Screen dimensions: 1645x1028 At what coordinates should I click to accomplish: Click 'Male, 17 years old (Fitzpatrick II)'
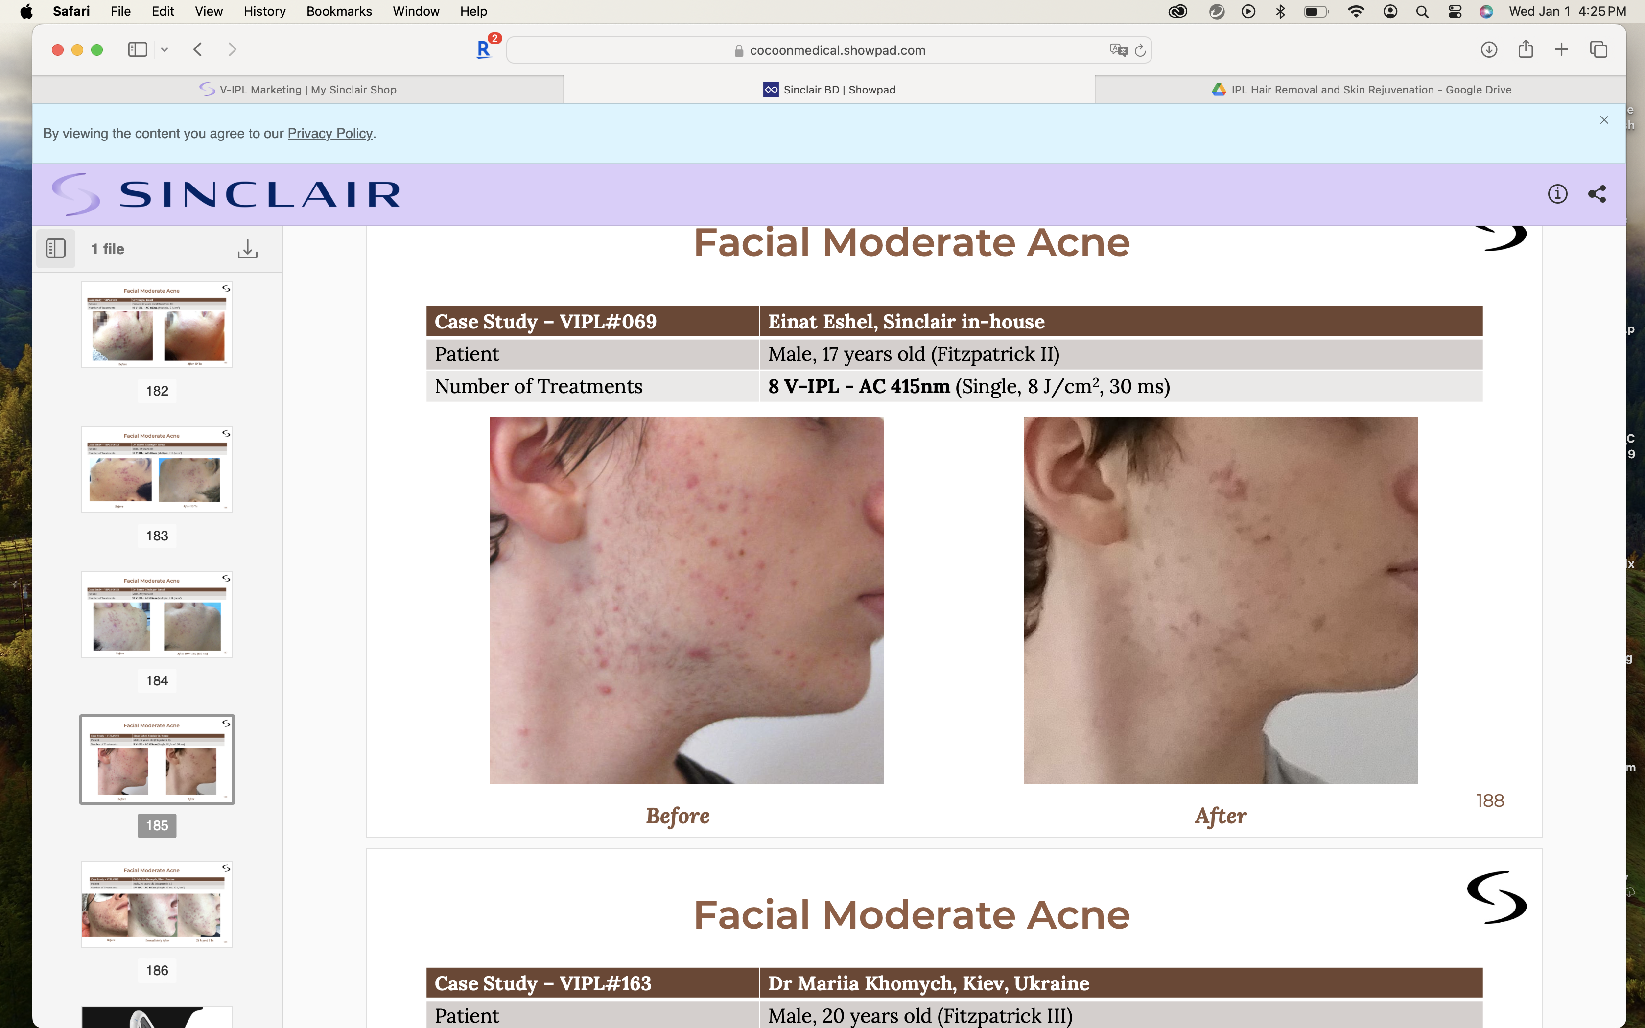[x=914, y=354]
